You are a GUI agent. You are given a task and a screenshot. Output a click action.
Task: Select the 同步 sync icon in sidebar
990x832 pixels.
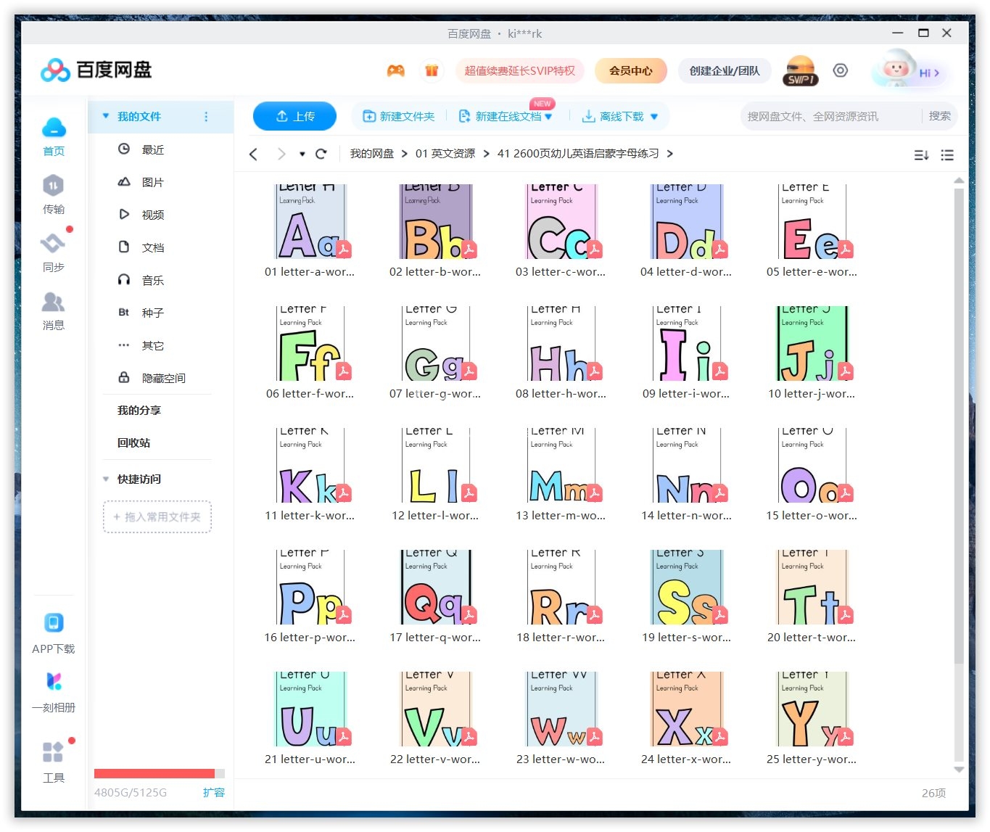point(53,252)
